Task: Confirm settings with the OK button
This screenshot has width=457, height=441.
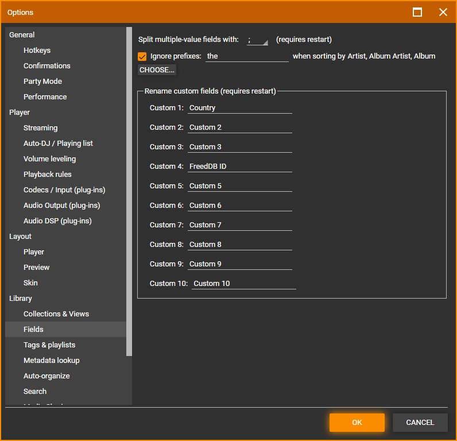Action: click(357, 423)
